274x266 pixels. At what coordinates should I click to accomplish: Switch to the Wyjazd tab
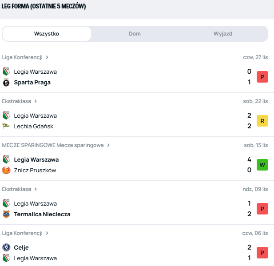click(222, 34)
